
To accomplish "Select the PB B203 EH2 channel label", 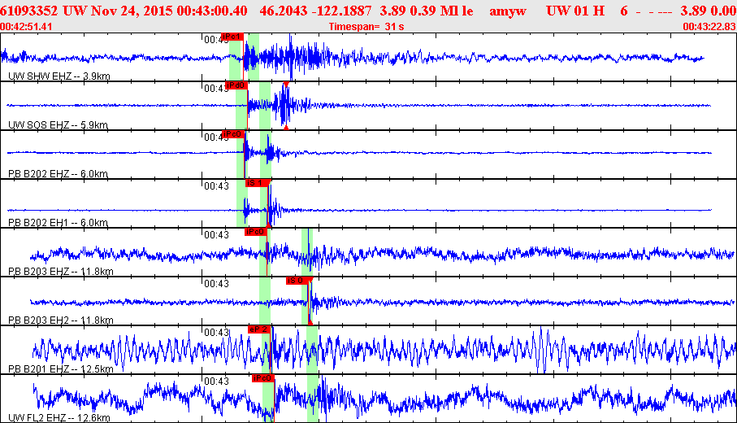I will (x=60, y=320).
